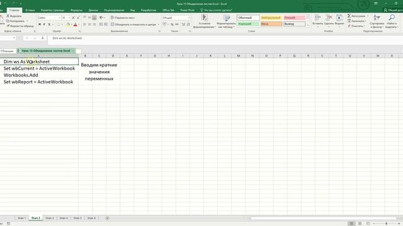Click the Cut (Вырезать) scissors icon
Viewport: 403px width, 226px height.
click(x=8, y=16)
